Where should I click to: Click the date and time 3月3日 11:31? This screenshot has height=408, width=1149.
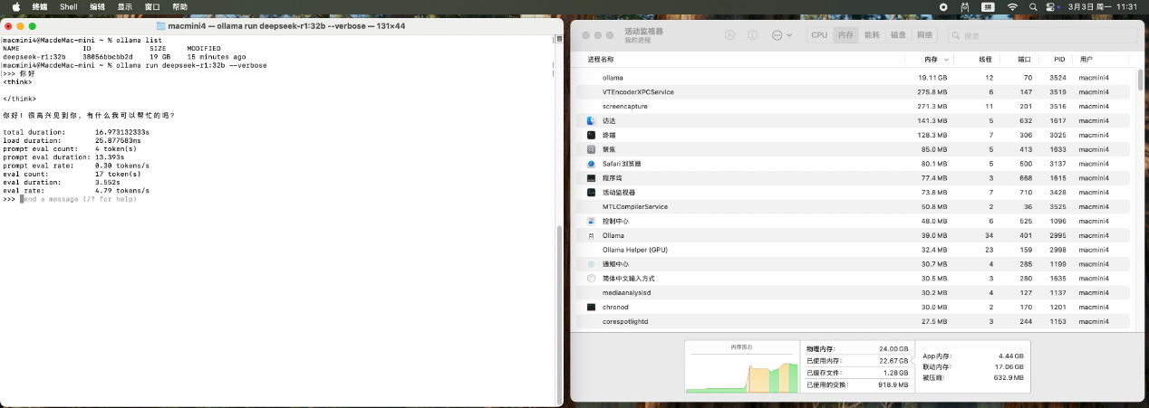(1104, 6)
